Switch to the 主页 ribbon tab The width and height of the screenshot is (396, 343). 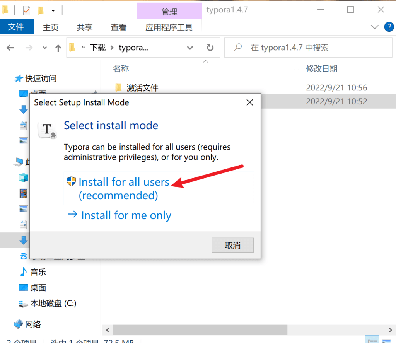(x=50, y=27)
